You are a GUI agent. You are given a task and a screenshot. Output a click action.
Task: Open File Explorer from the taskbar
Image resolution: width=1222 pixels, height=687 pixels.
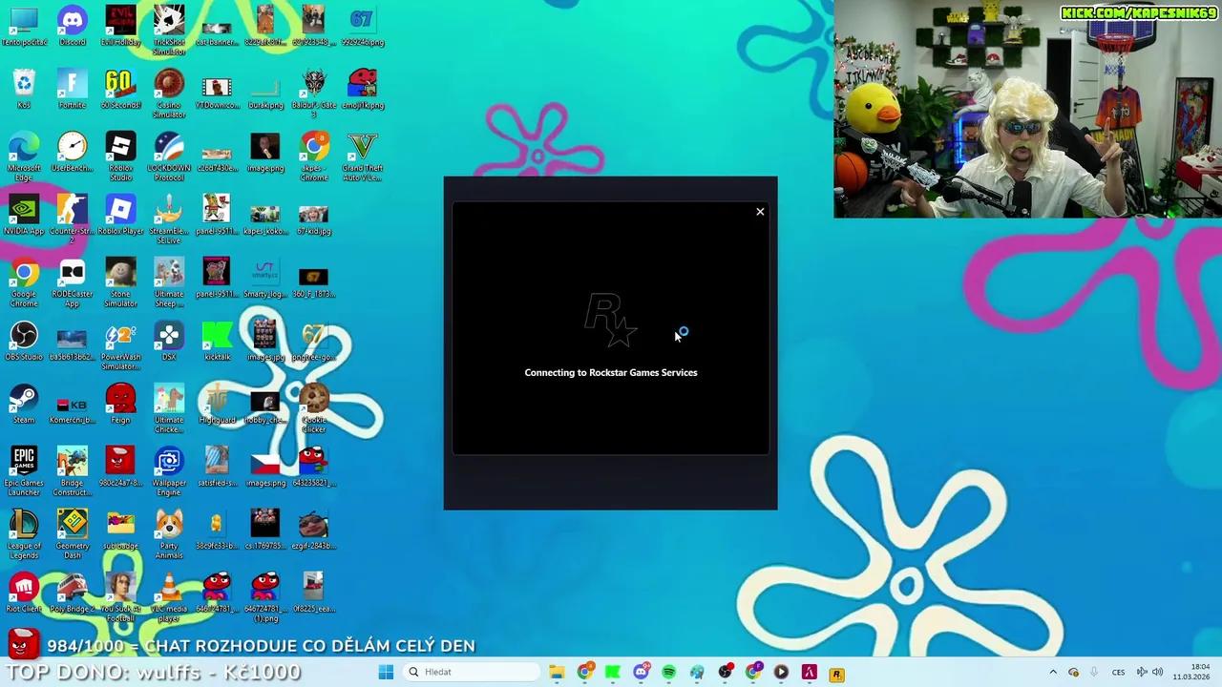[557, 672]
